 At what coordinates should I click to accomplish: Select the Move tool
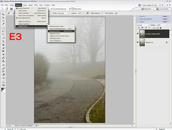point(3,14)
